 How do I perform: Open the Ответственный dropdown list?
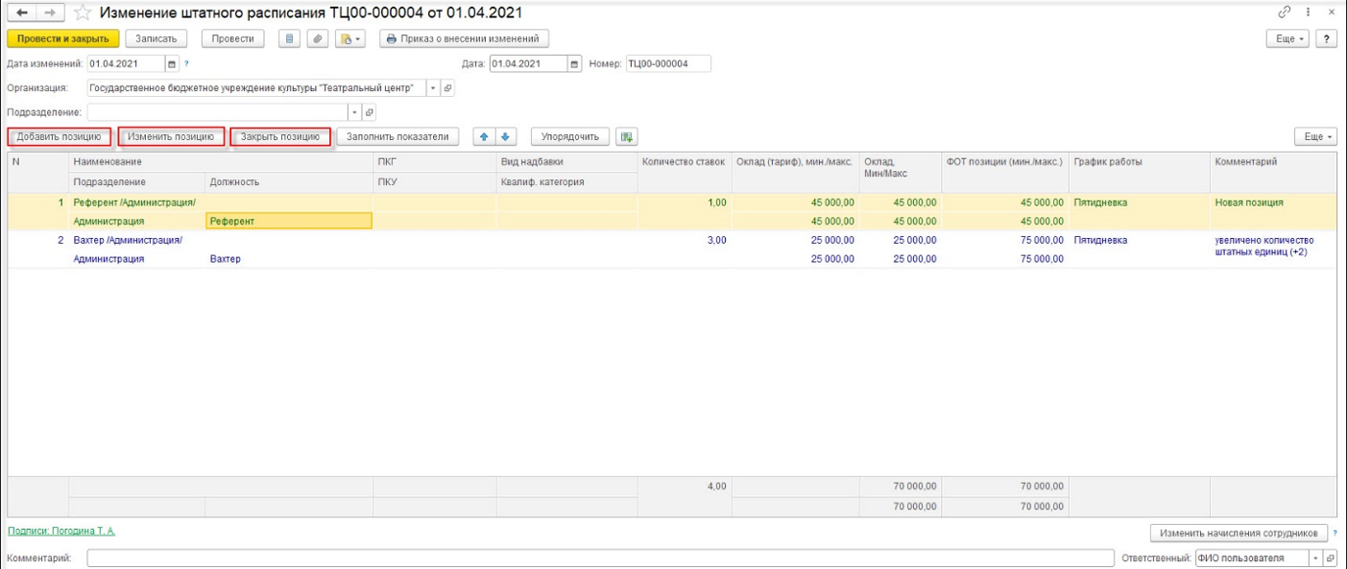click(1315, 558)
